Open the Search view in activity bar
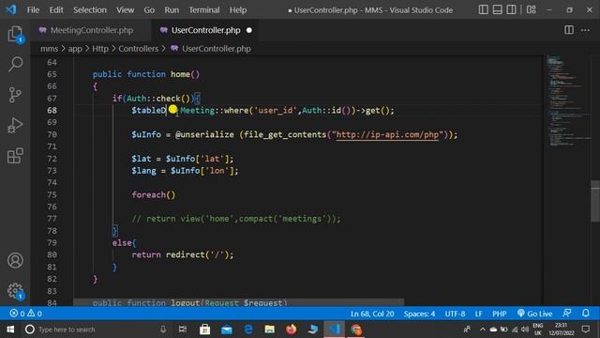 (x=15, y=64)
